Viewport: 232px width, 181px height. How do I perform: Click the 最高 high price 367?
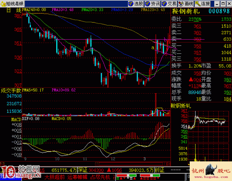click(227, 86)
